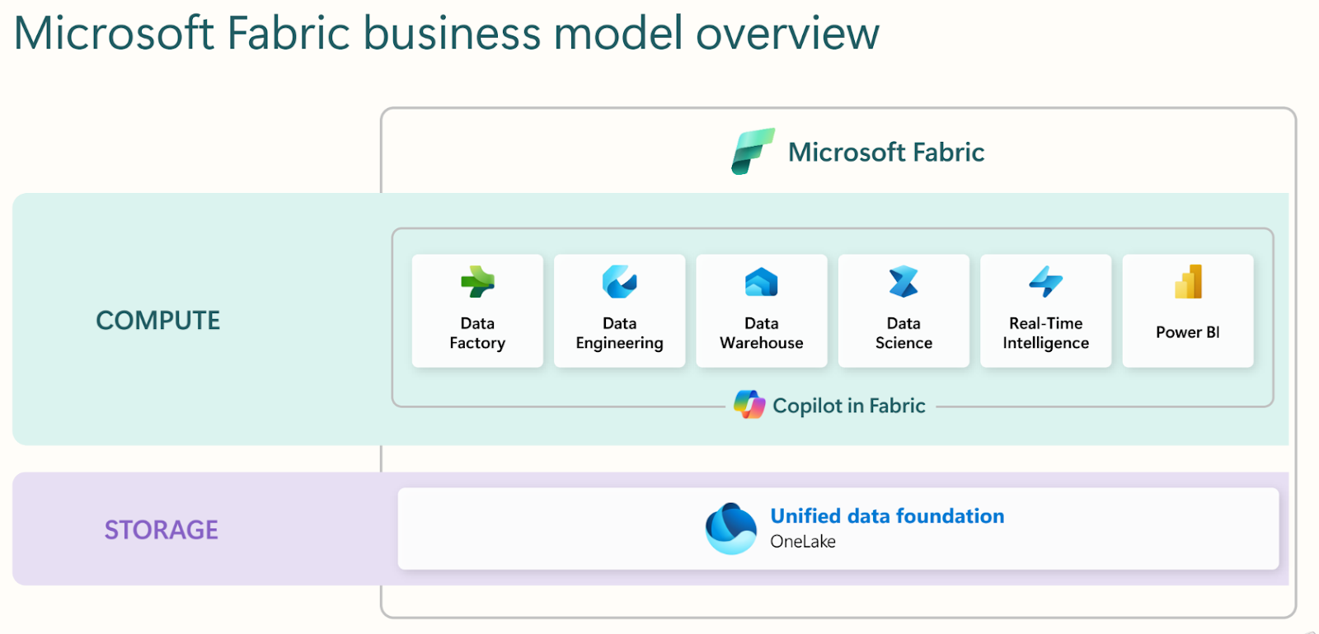Click the "Microsoft Fabric business model overview" heading
Screen dimensions: 1319x634
(447, 33)
